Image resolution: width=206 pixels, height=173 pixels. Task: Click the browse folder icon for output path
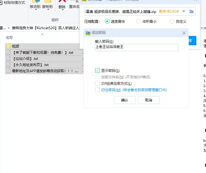(191, 11)
